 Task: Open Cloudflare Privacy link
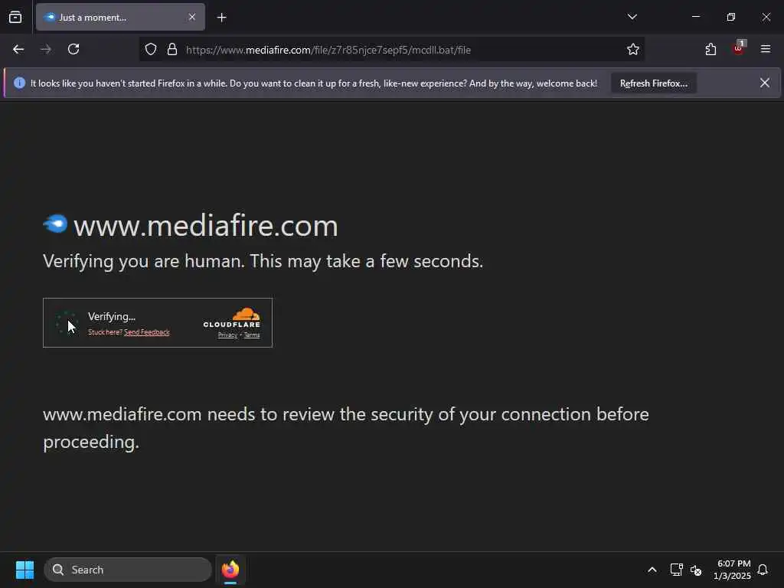227,335
